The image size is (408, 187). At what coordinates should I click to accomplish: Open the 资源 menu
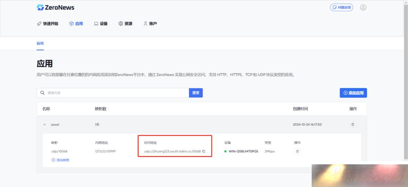(x=125, y=24)
